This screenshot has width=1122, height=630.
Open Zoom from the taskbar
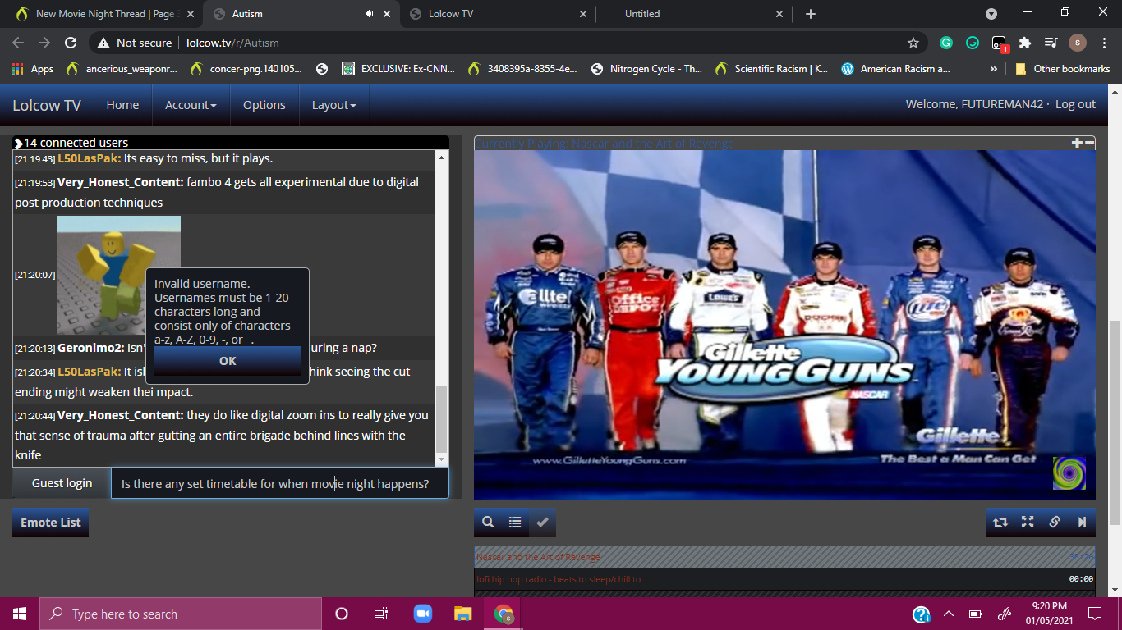(422, 614)
